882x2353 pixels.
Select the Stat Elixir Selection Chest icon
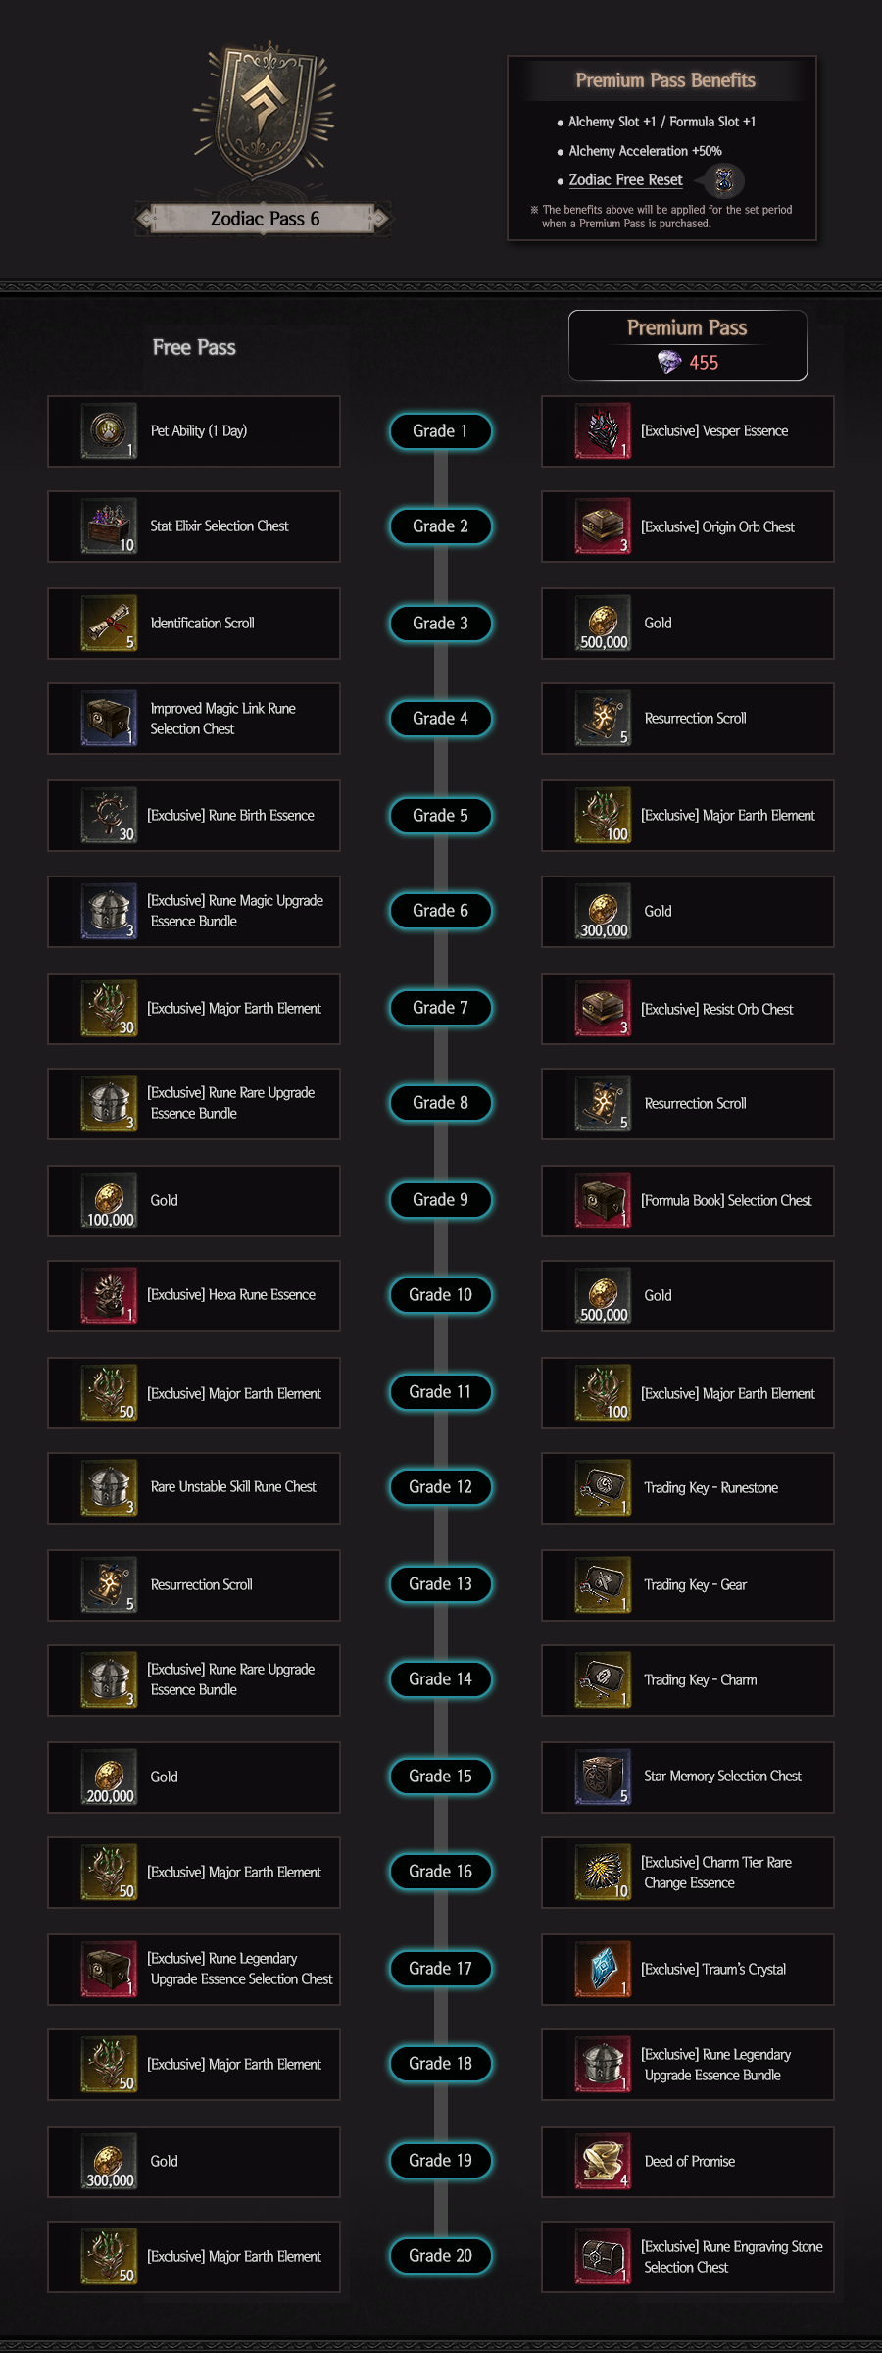coord(109,526)
